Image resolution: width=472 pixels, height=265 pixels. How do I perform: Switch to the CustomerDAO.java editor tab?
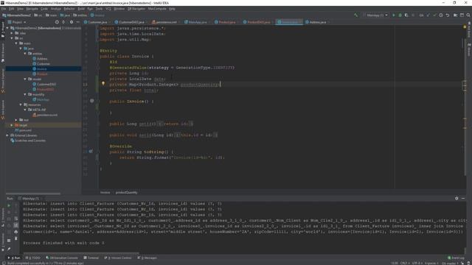pyautogui.click(x=131, y=22)
